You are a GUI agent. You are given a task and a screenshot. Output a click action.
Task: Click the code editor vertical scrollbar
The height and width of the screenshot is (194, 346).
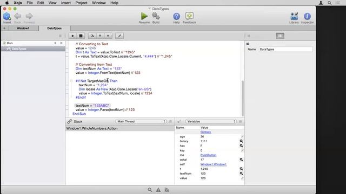point(243,98)
